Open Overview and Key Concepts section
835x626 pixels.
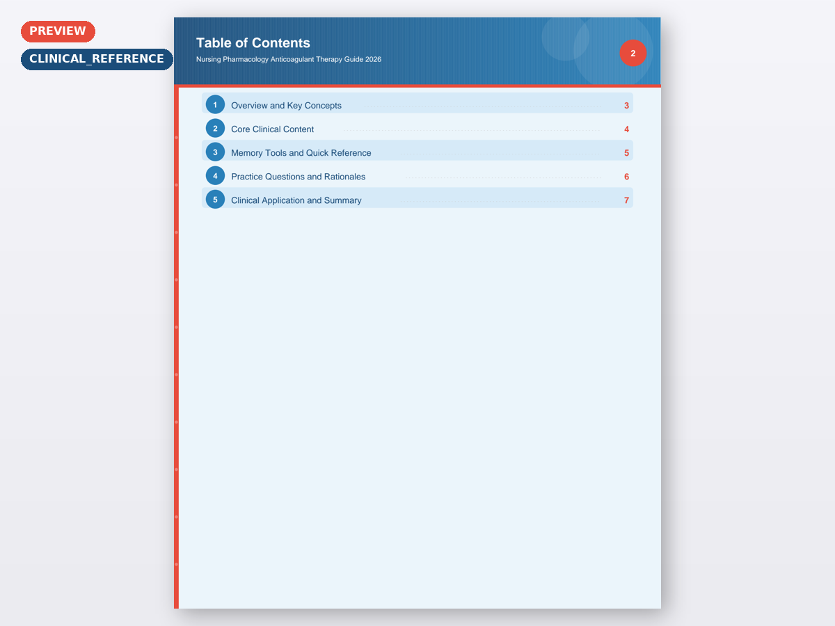pos(286,106)
